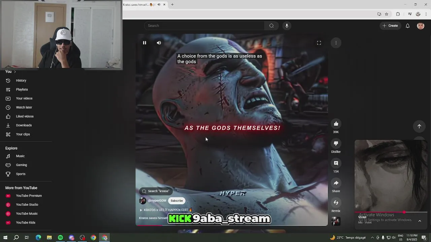Click Search "kratos" suggestion chip
The width and height of the screenshot is (431, 242).
coord(156,191)
